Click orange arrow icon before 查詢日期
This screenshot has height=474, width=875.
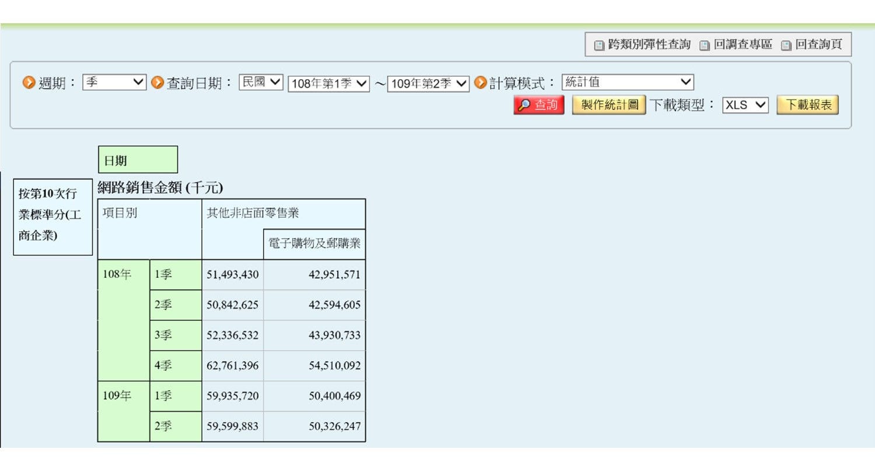click(157, 83)
